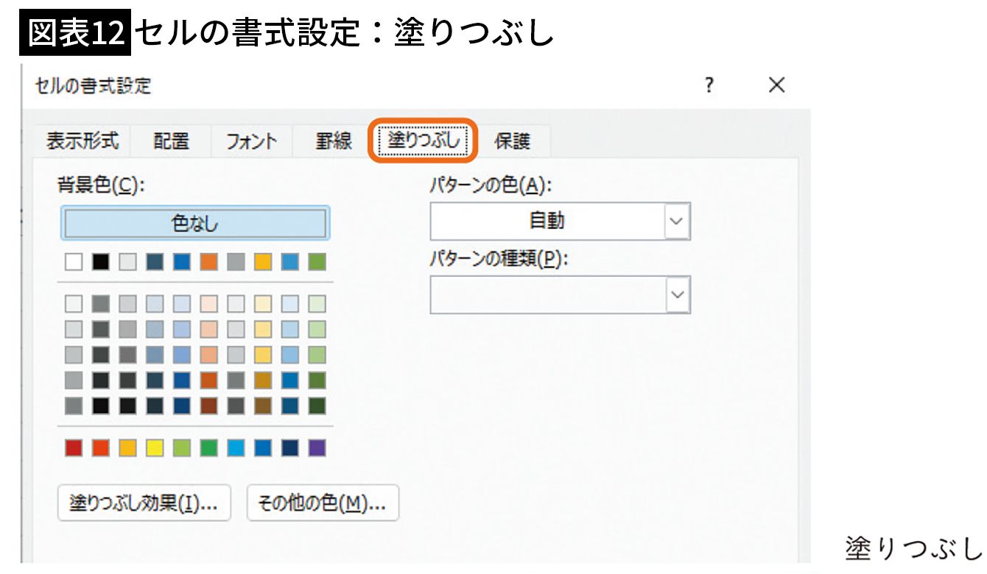This screenshot has width=987, height=574.
Task: Open the 保護 tab
Action: pos(512,141)
